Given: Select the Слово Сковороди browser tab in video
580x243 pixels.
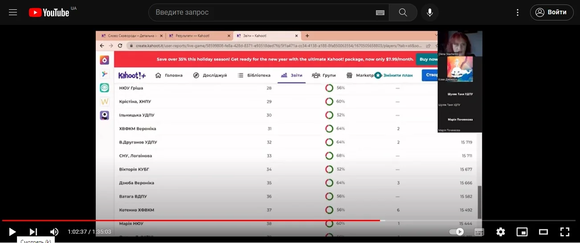Looking at the screenshot, I should tap(131, 36).
